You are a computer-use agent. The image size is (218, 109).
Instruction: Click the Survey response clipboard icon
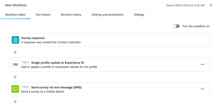(15, 40)
